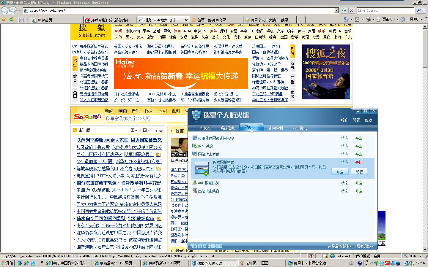
Task: Click the 开启 button for malicious URL blocking
Action: coord(340,172)
